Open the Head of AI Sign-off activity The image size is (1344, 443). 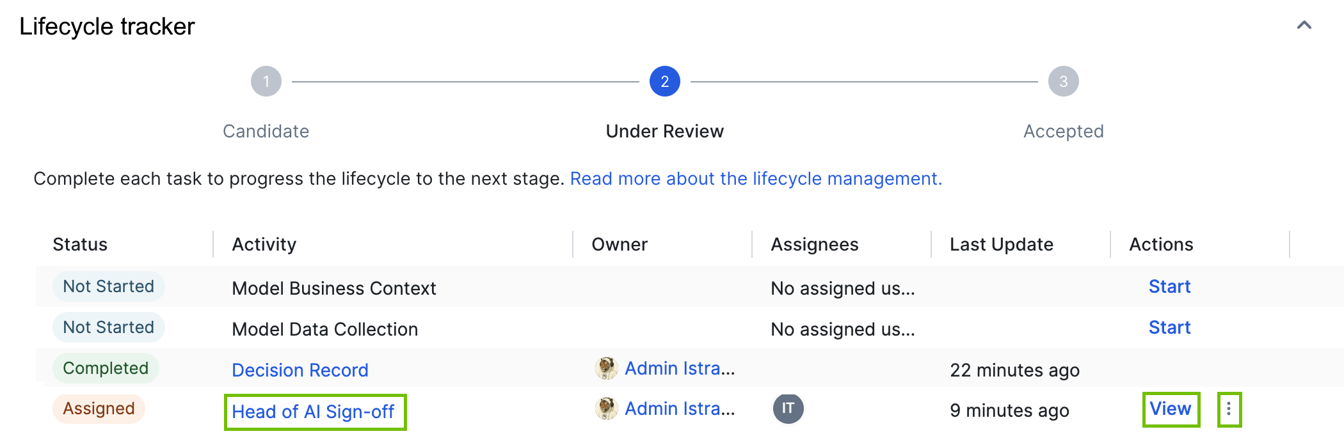313,412
